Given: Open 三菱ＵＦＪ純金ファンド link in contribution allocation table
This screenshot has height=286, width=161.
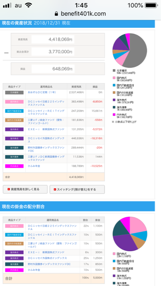Looking at the screenshot, I should point(52,245).
